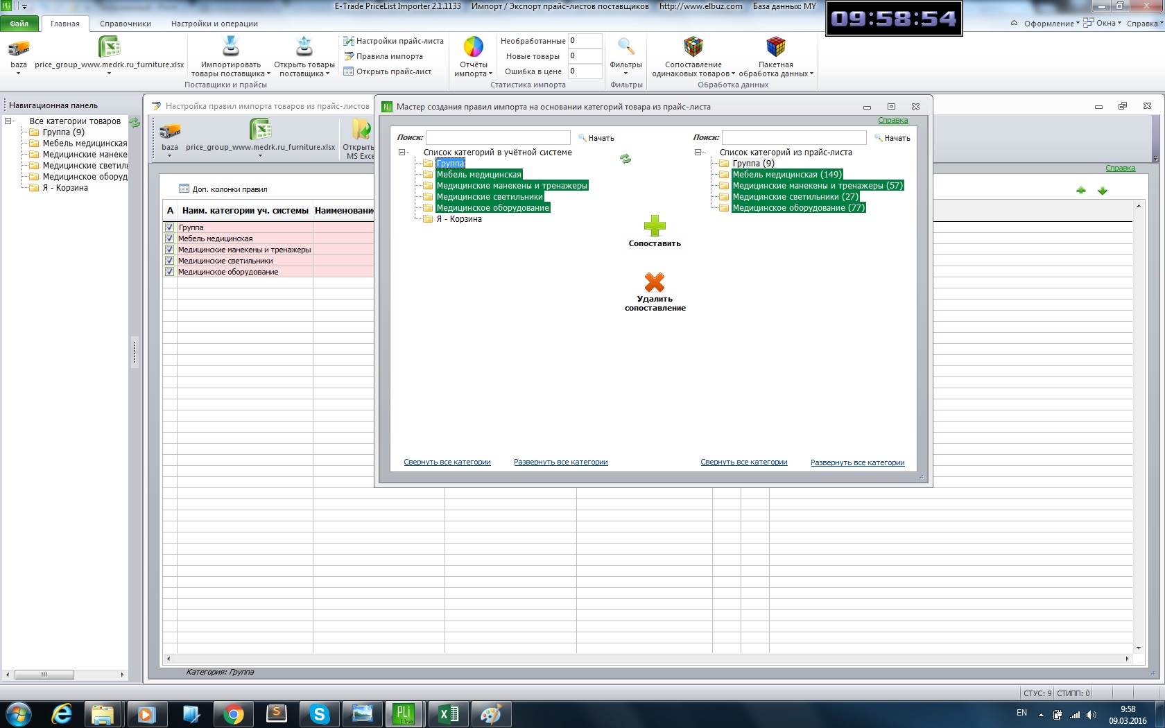Screen dimensions: 1165x728
Task: Select the baza truck icon in ribbon
Action: [x=19, y=48]
